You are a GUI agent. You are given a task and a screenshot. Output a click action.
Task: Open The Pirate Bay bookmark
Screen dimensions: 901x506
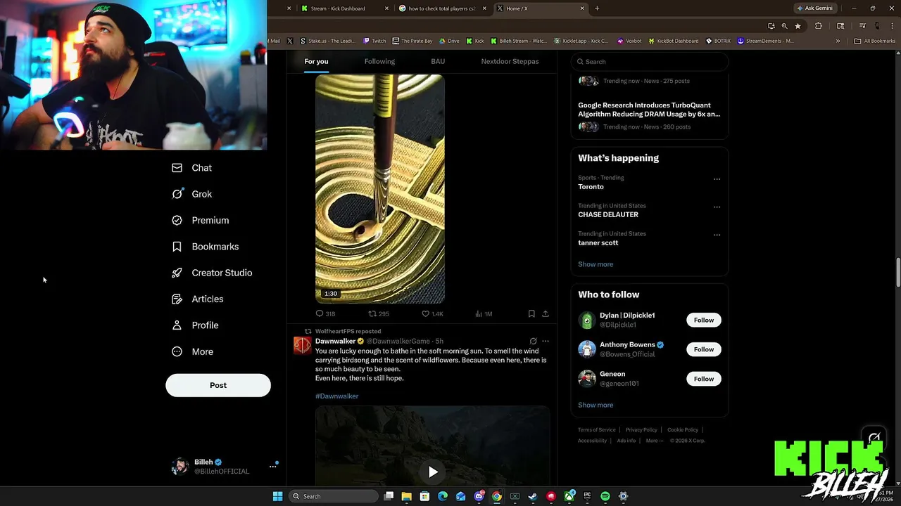point(412,41)
